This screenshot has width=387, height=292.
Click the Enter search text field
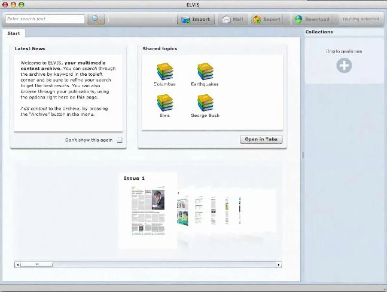pyautogui.click(x=45, y=19)
